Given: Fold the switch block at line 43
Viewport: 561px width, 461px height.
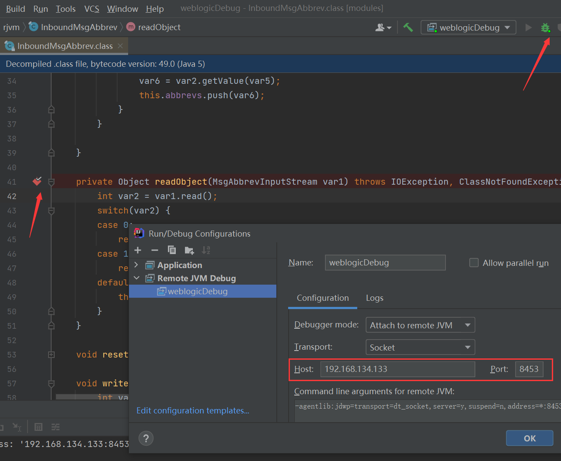Looking at the screenshot, I should pyautogui.click(x=51, y=210).
